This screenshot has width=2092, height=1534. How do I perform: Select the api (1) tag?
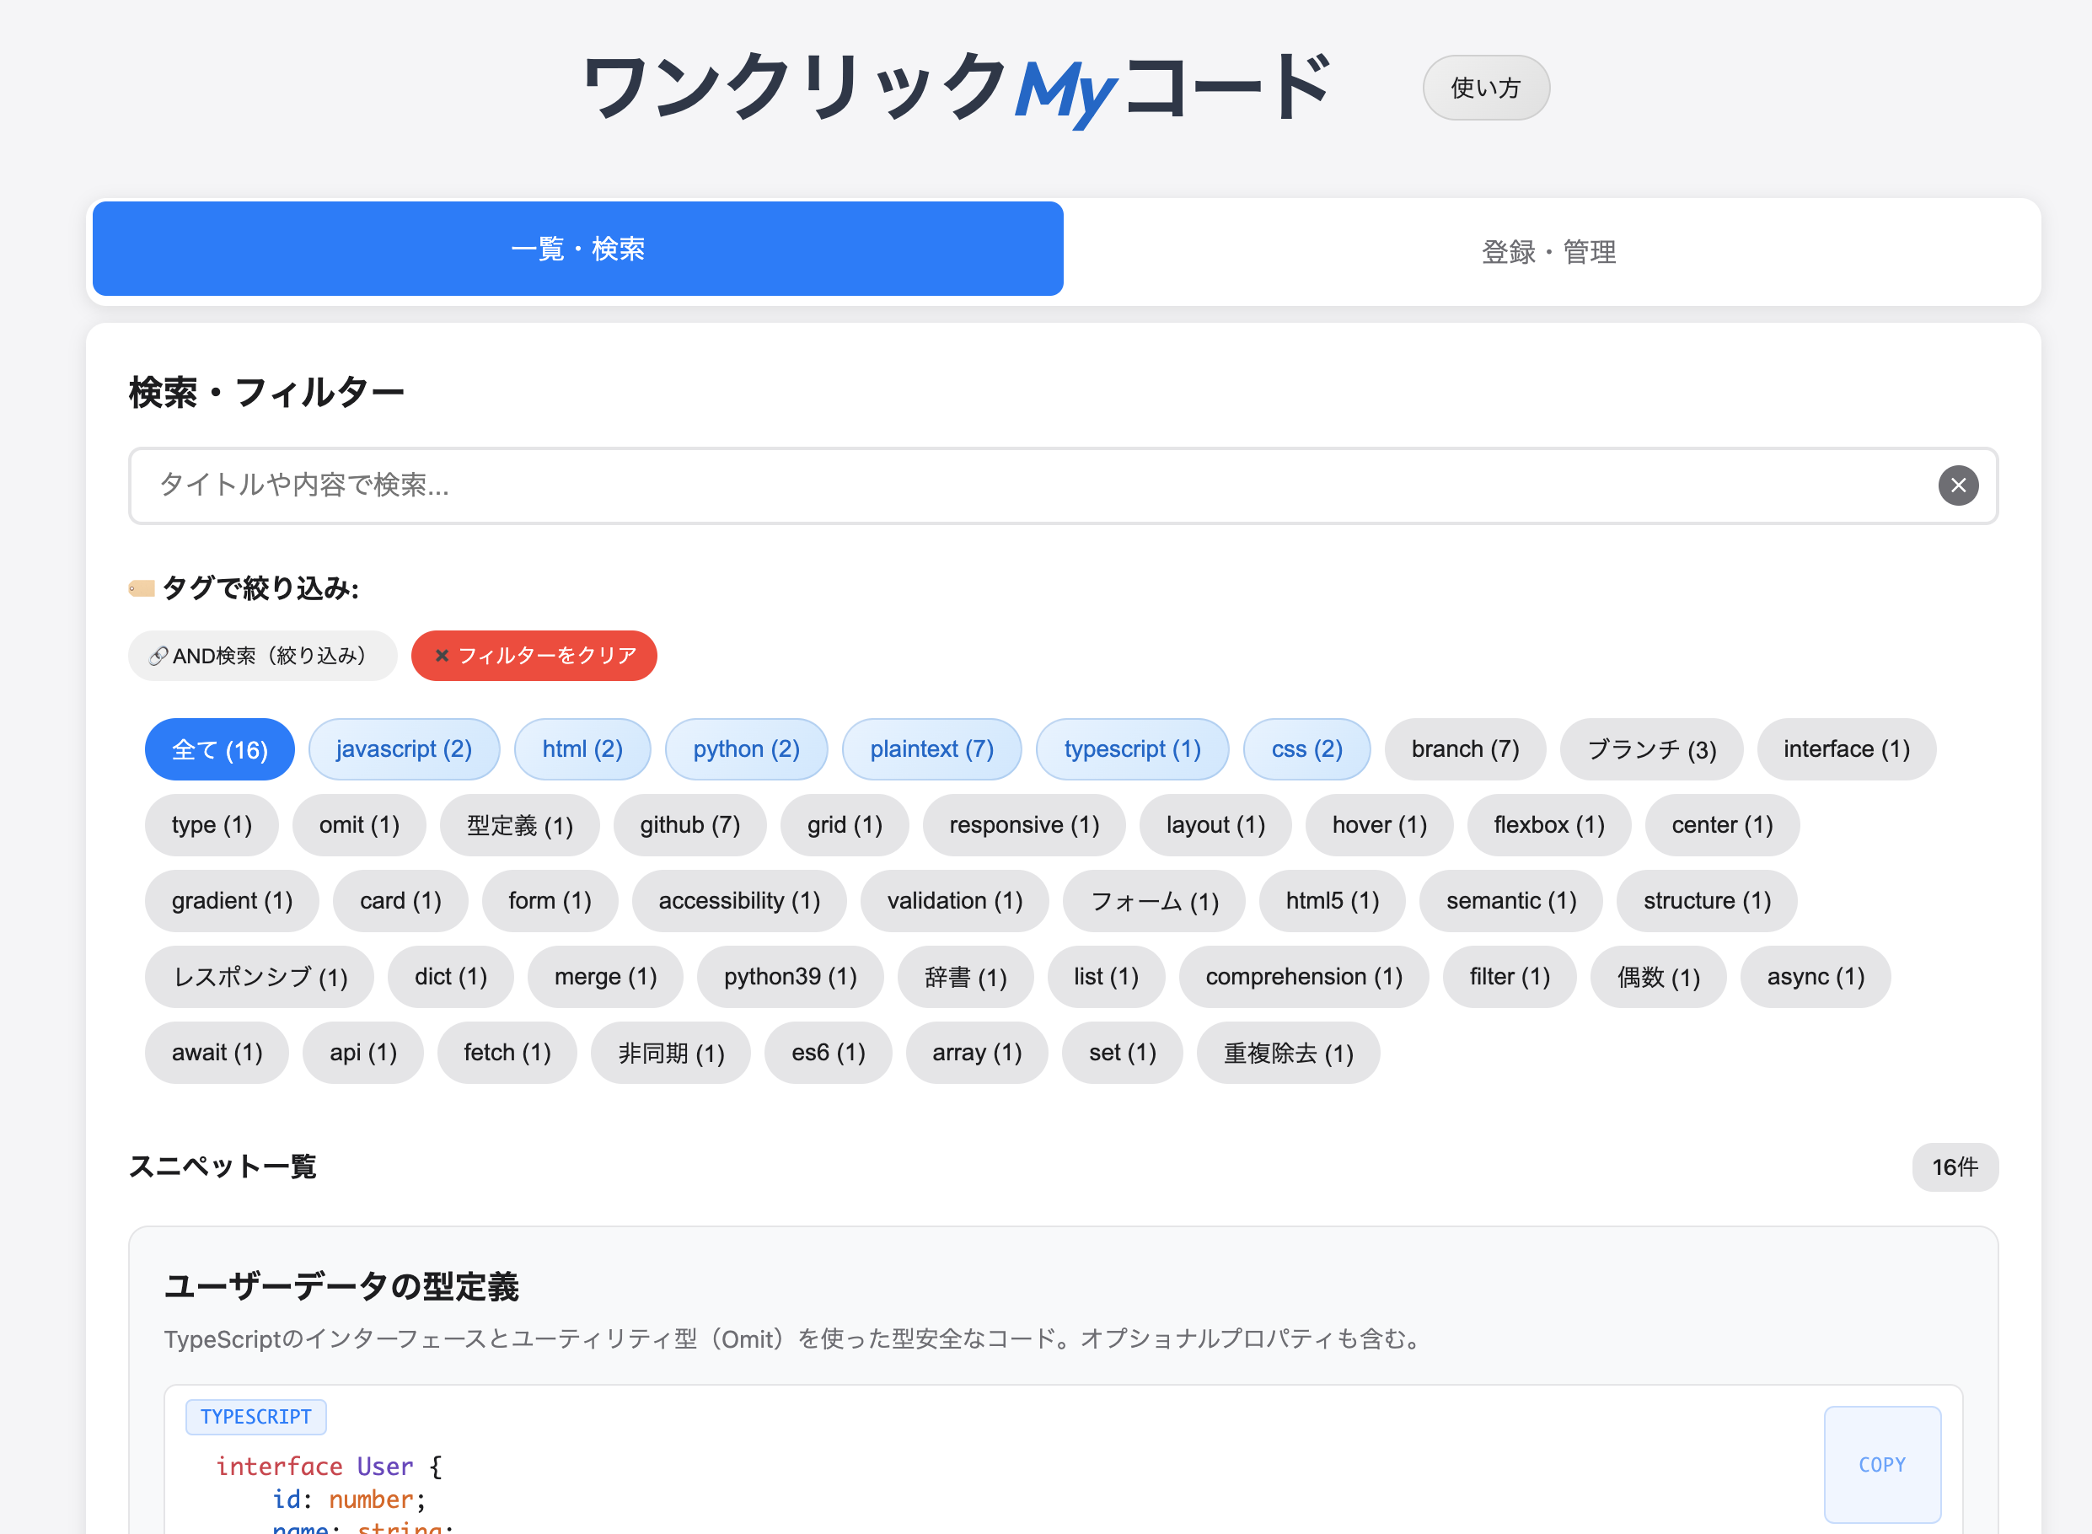click(x=363, y=1054)
